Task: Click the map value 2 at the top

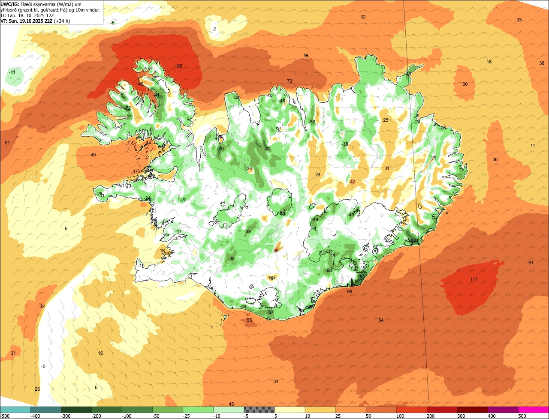Action: (x=214, y=29)
